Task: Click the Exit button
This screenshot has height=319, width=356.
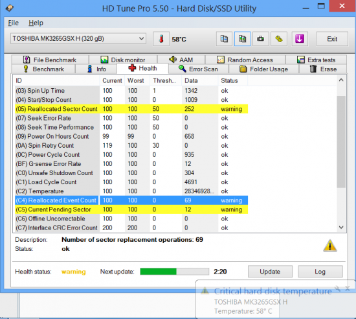Action: (x=332, y=39)
